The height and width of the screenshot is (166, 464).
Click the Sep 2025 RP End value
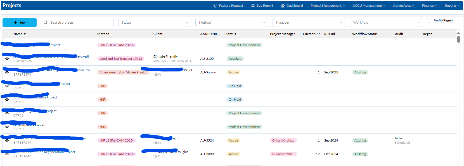[331, 72]
